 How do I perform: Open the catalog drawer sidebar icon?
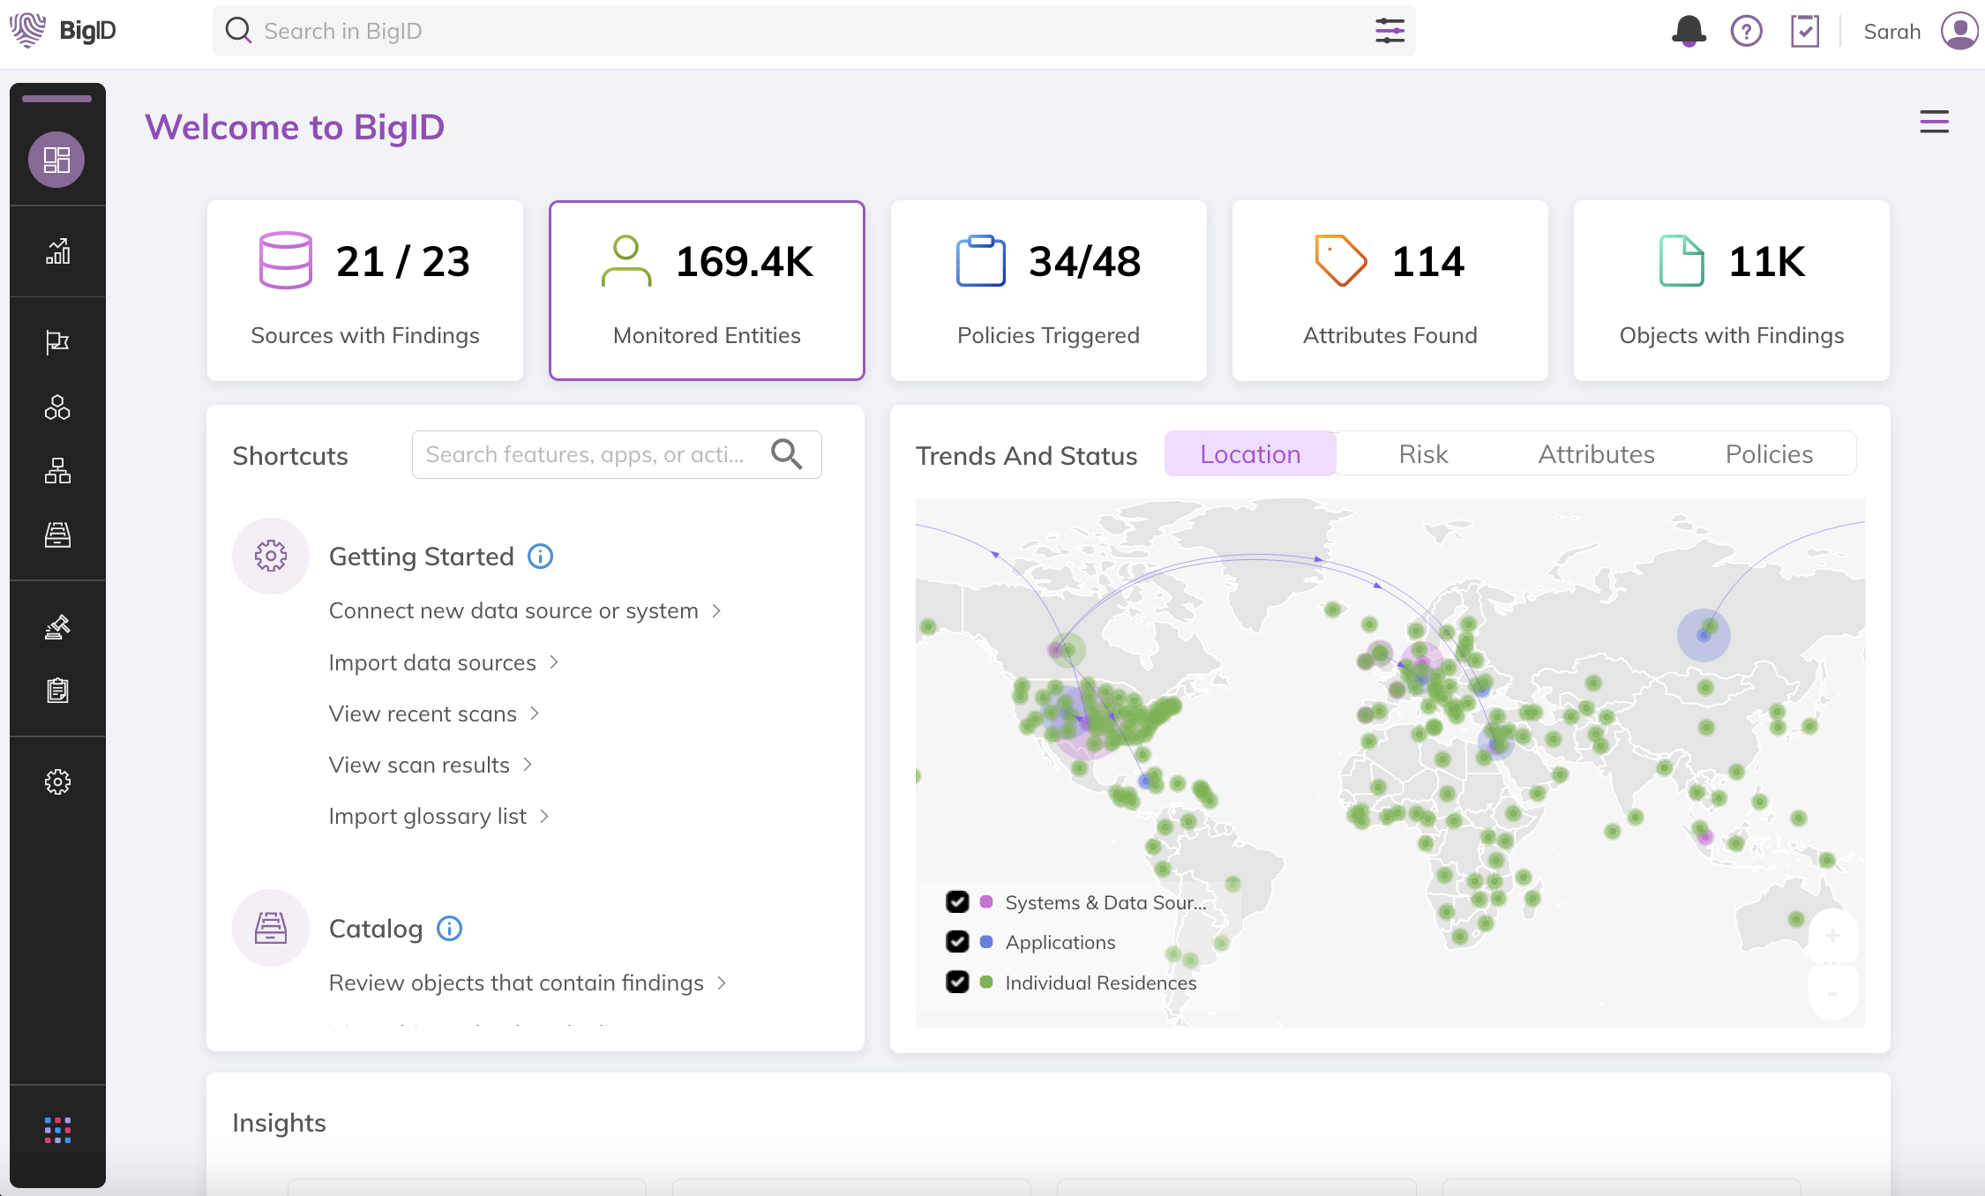(x=57, y=534)
